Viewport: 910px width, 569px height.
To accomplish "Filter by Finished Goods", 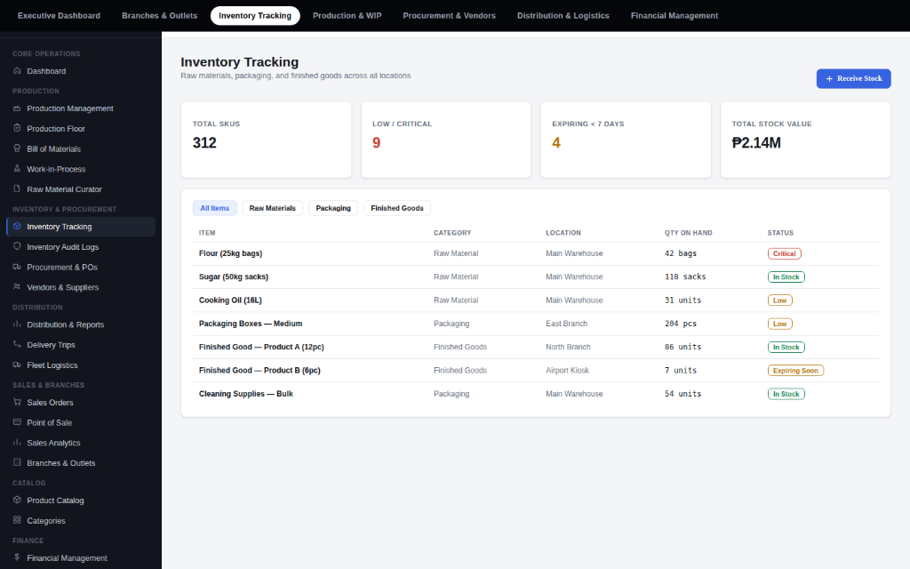I will (x=397, y=208).
